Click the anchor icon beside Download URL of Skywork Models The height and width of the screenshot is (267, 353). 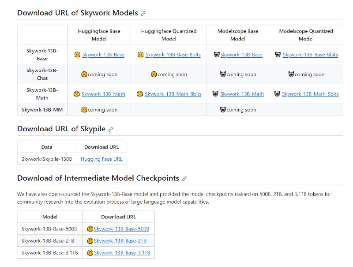(x=142, y=13)
